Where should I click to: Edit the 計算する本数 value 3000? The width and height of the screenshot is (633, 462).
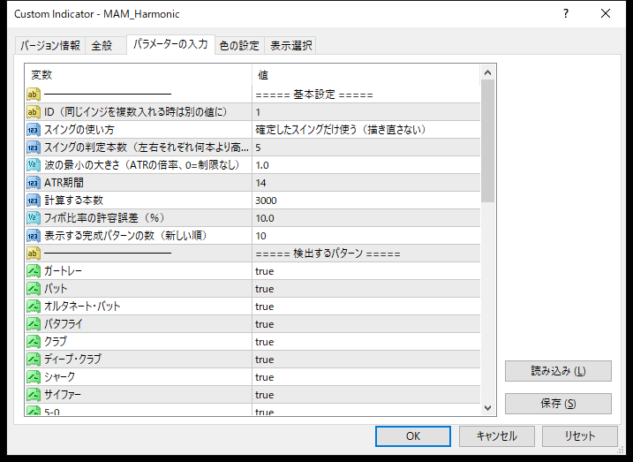pyautogui.click(x=365, y=201)
